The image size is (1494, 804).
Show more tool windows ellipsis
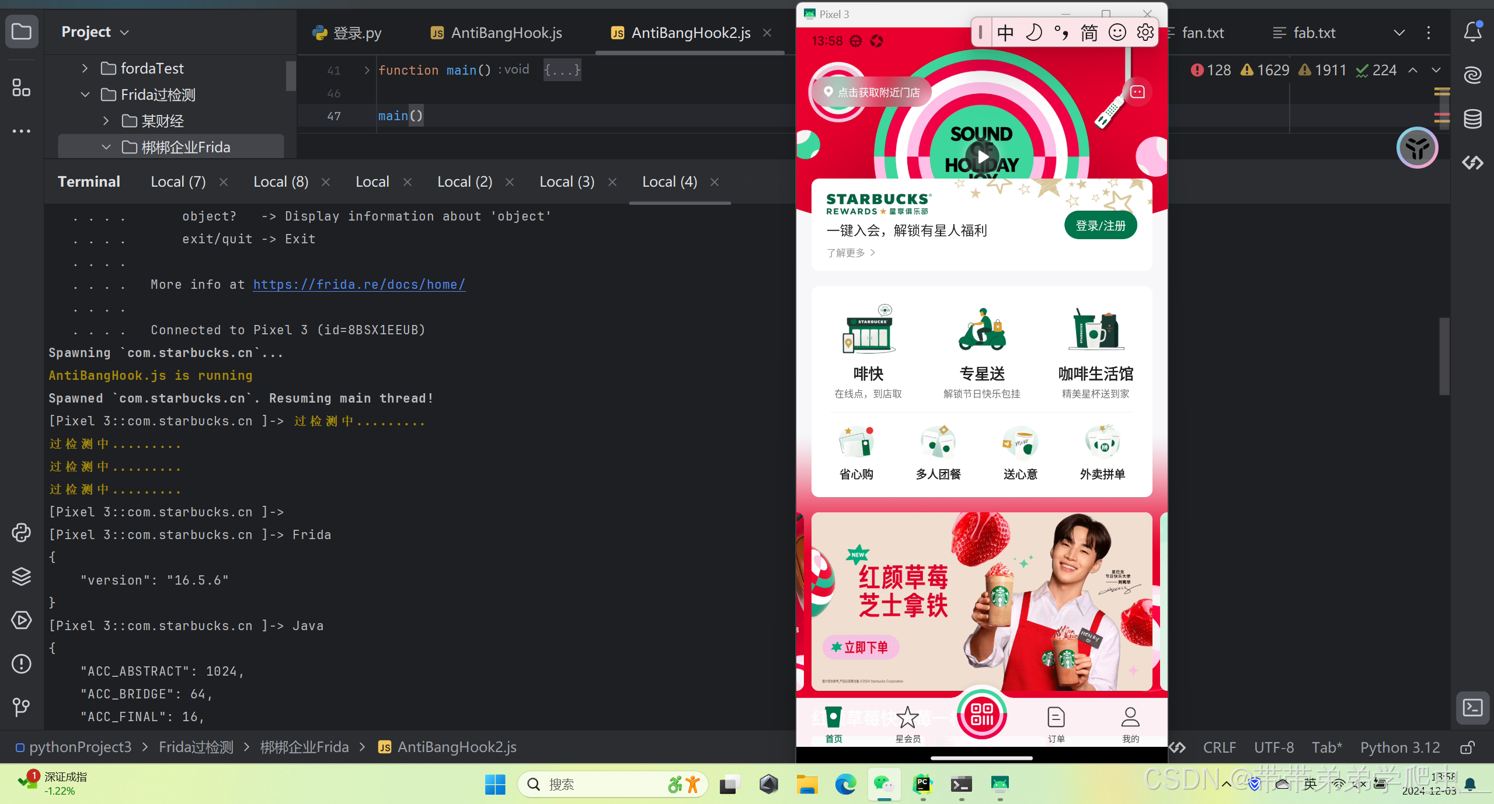tap(22, 131)
